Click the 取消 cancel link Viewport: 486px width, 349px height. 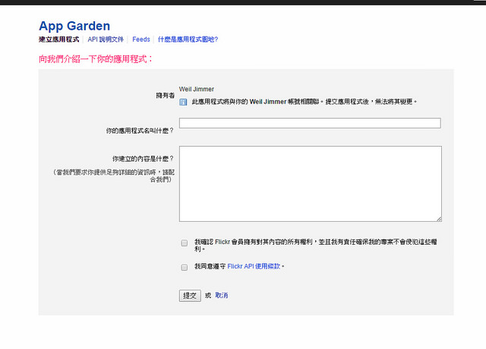coord(222,295)
